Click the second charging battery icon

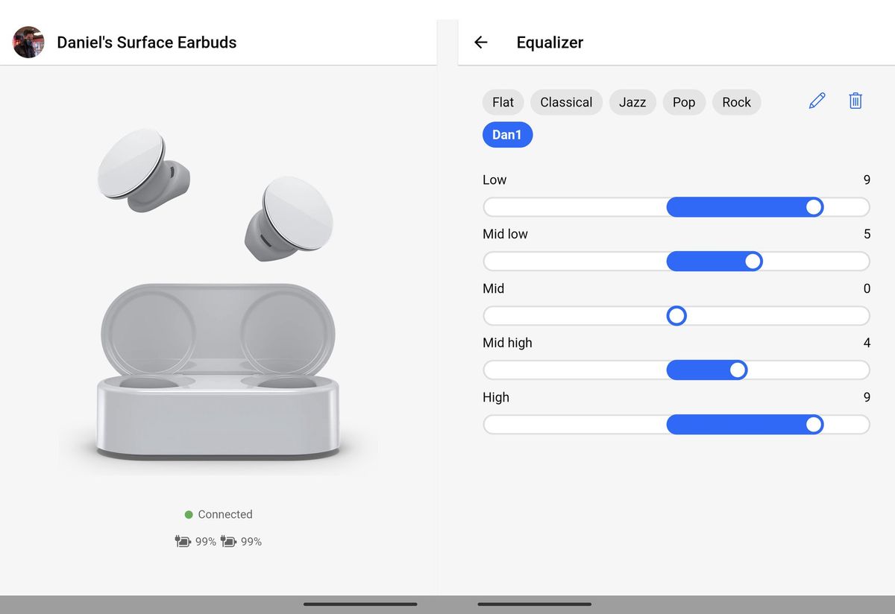pos(228,542)
